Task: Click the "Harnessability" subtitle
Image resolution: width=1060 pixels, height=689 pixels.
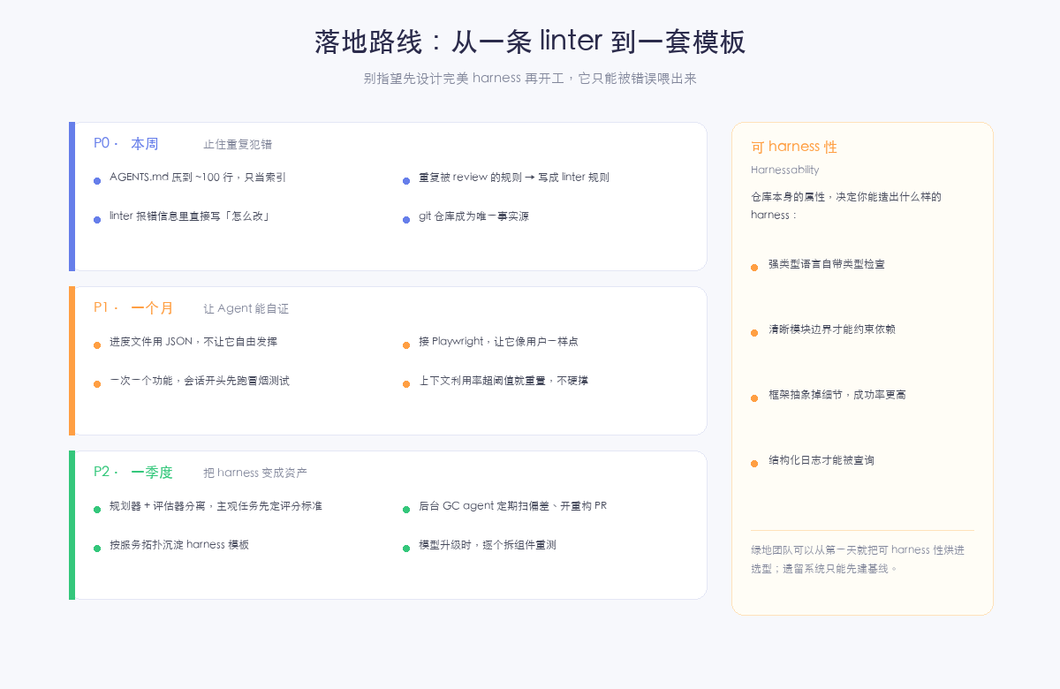Action: (785, 170)
